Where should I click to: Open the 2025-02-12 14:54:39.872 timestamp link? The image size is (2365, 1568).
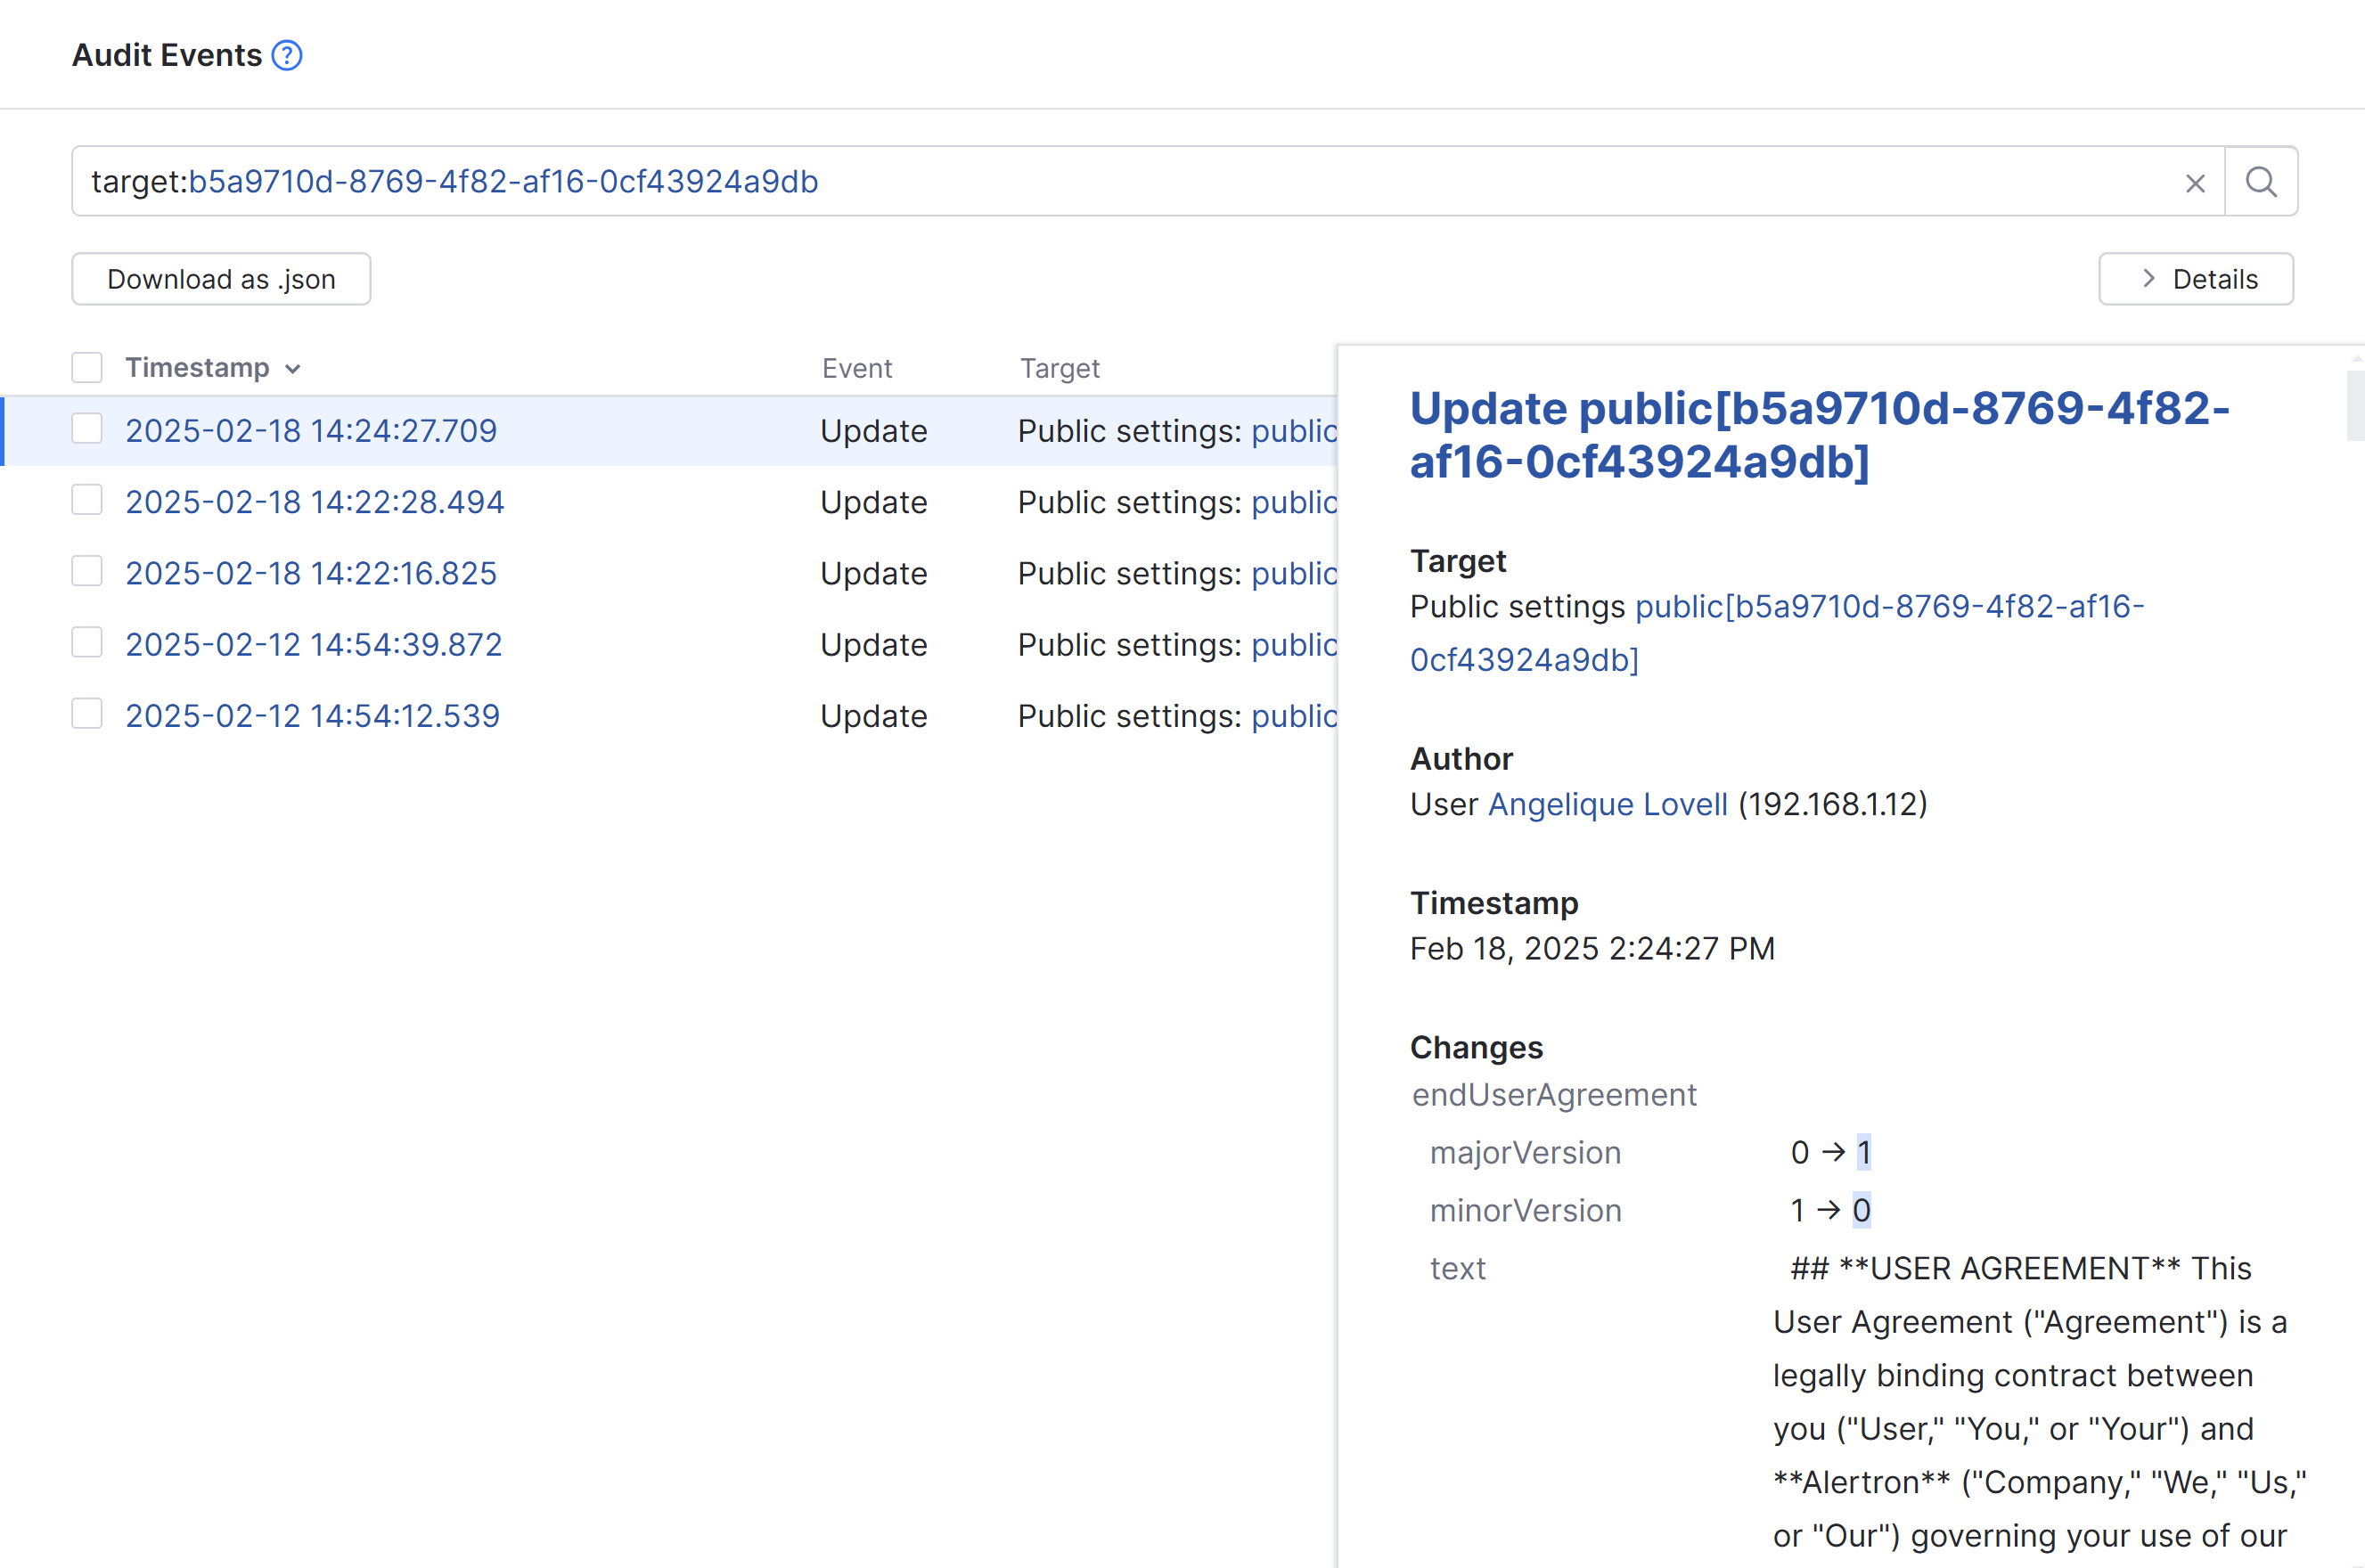click(x=313, y=644)
